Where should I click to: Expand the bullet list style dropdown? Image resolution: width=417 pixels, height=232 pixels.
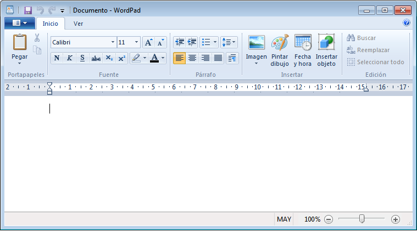(x=215, y=42)
